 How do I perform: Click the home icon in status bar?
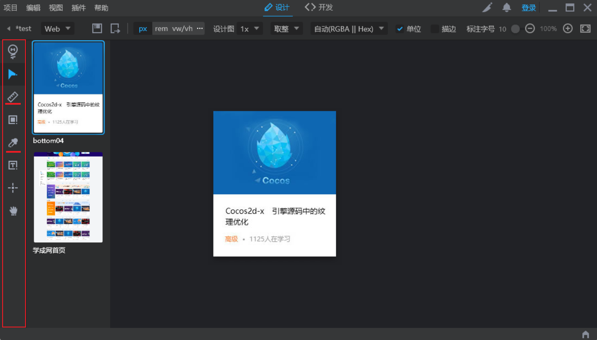coord(586,334)
